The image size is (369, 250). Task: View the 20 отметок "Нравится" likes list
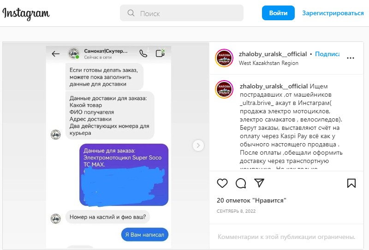(x=251, y=200)
